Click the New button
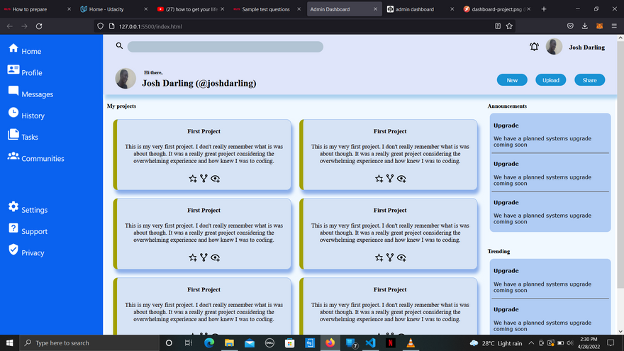Screen dimensions: 624x351 click(x=512, y=80)
